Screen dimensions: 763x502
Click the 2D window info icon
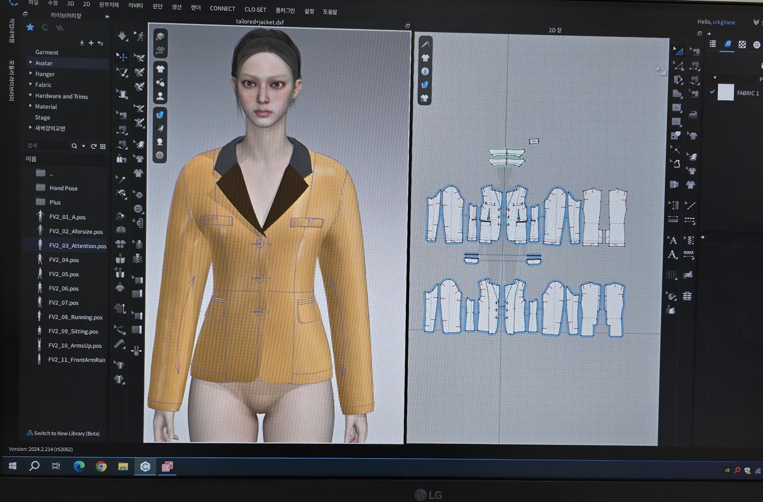(x=425, y=72)
